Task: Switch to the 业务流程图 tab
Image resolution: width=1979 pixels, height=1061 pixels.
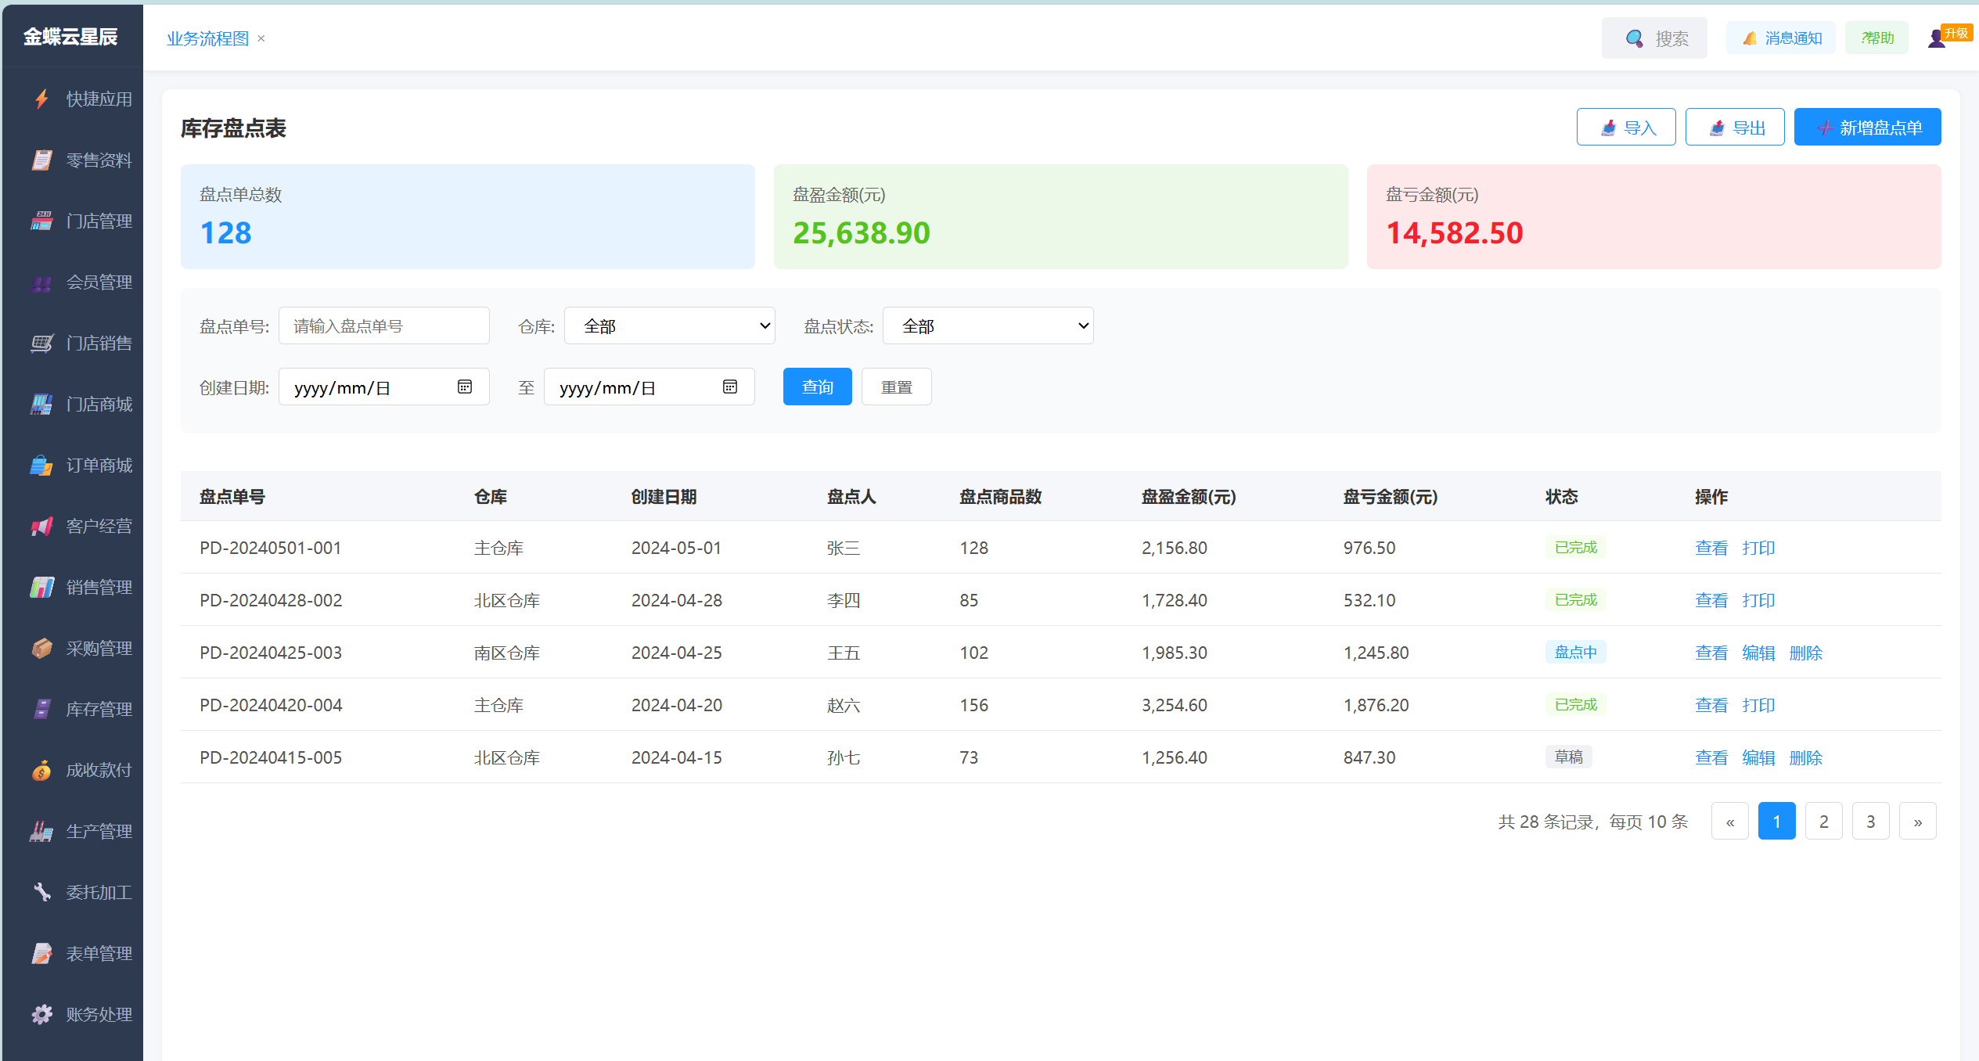Action: click(207, 38)
